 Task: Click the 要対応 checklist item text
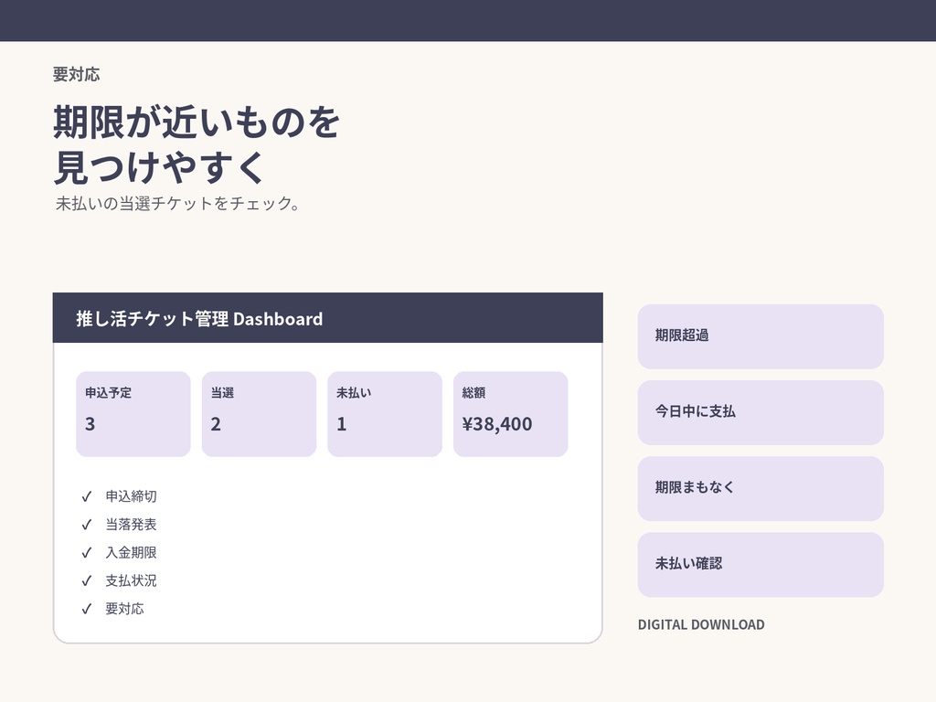point(124,608)
